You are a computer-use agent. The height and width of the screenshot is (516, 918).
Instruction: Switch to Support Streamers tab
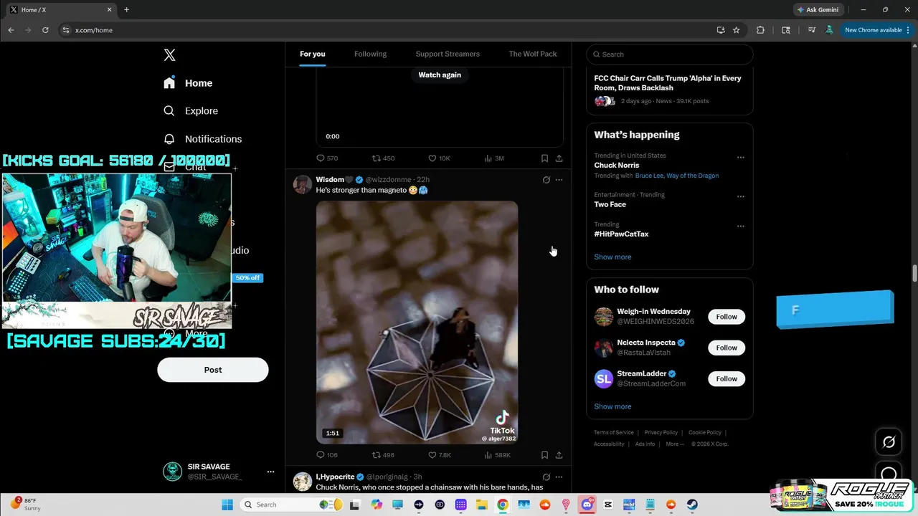tap(448, 54)
